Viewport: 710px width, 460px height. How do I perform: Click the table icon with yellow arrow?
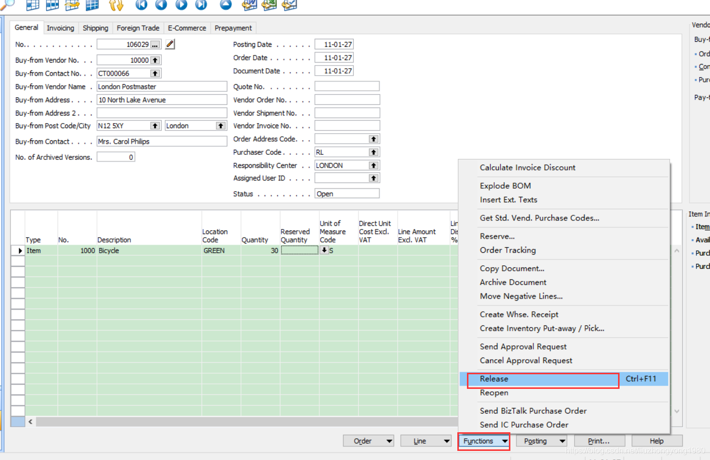72,5
